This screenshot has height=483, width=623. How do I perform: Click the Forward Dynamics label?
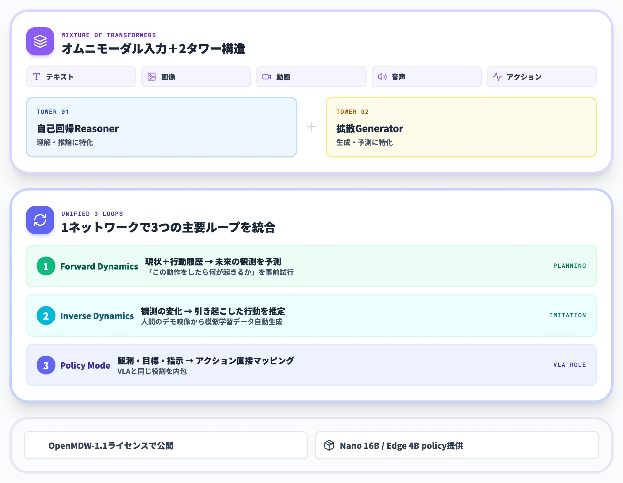pyautogui.click(x=99, y=266)
